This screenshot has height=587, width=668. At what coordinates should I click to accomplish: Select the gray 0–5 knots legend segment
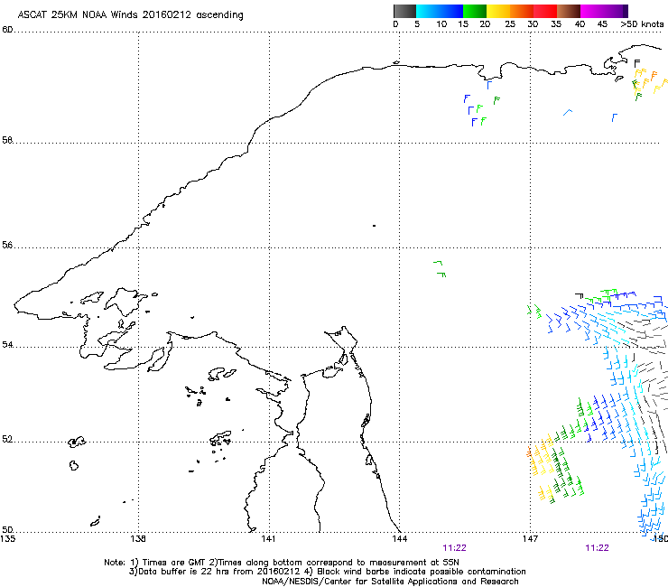404,11
